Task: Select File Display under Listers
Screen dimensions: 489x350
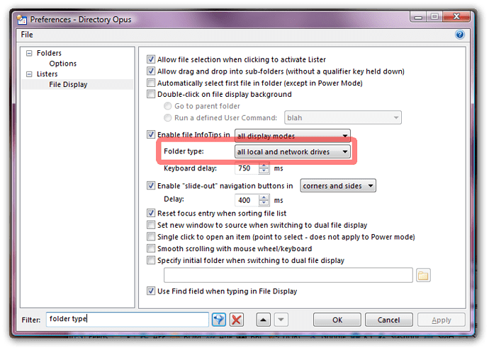Action: (x=68, y=84)
